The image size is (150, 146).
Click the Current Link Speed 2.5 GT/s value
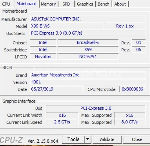click(62, 122)
